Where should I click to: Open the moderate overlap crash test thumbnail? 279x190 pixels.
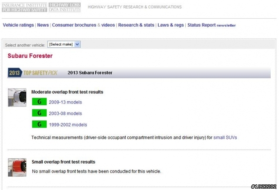pyautogui.click(x=17, y=97)
